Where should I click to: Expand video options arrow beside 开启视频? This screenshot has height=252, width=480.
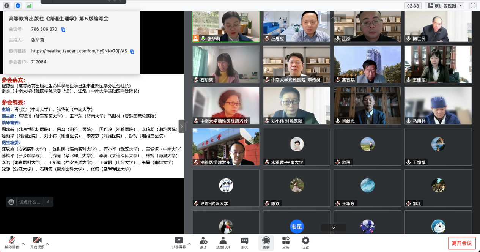click(x=47, y=244)
